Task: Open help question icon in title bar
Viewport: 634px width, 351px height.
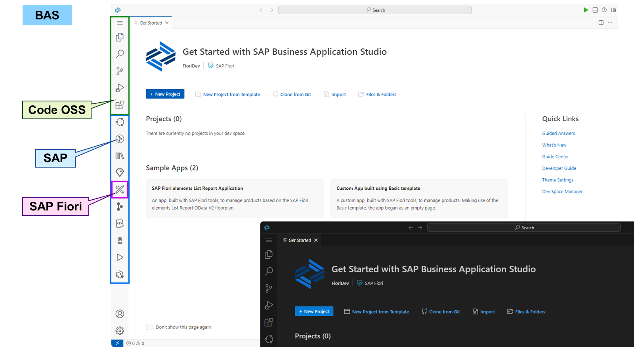Action: (604, 10)
